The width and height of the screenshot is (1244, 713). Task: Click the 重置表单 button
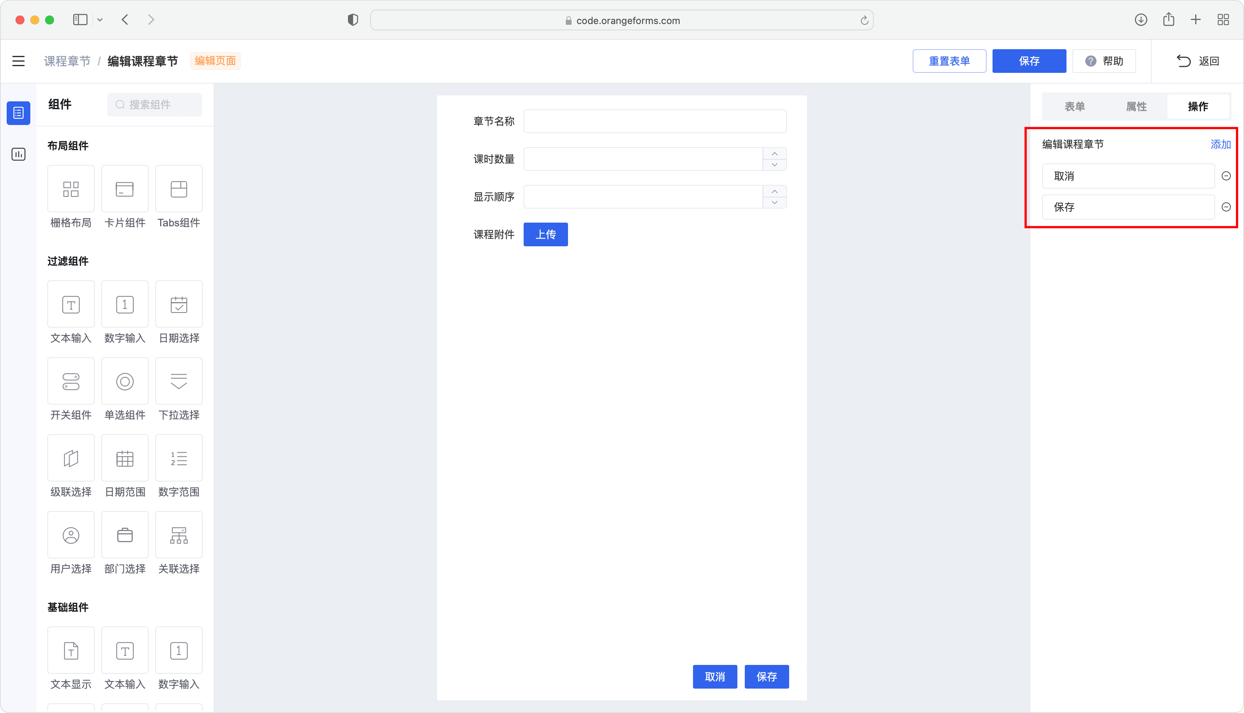[x=949, y=61]
